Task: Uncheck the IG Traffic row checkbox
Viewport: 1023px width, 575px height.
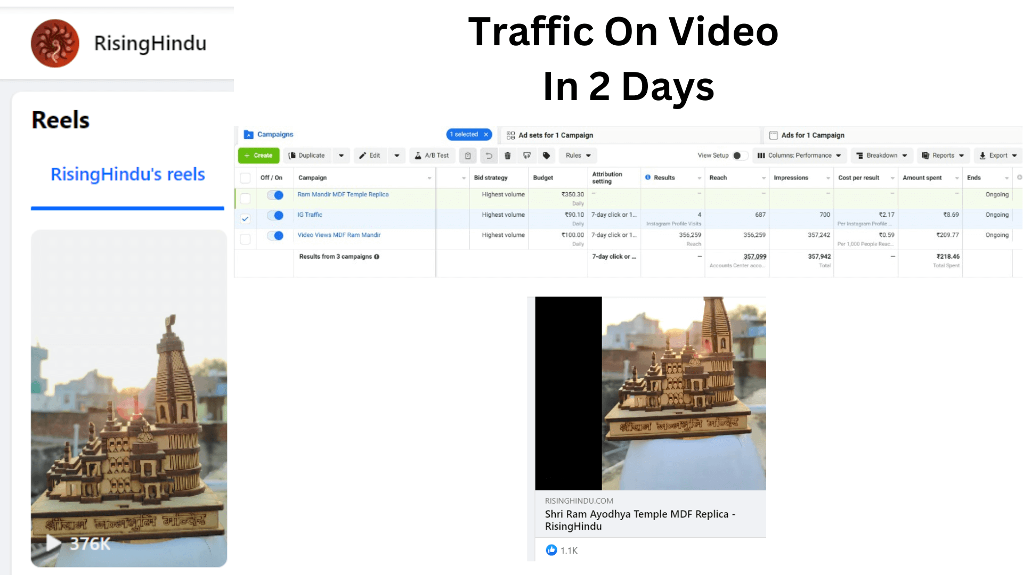Action: click(x=245, y=218)
